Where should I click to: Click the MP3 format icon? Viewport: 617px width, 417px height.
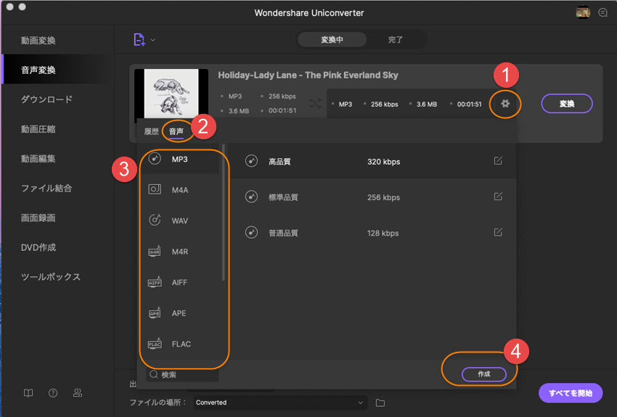155,159
